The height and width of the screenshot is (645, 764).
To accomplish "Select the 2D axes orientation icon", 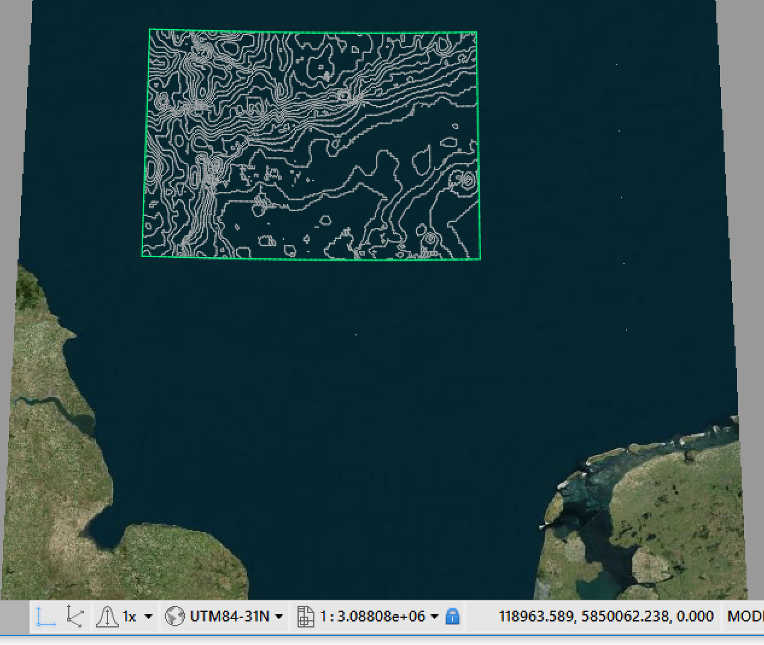I will click(x=45, y=617).
